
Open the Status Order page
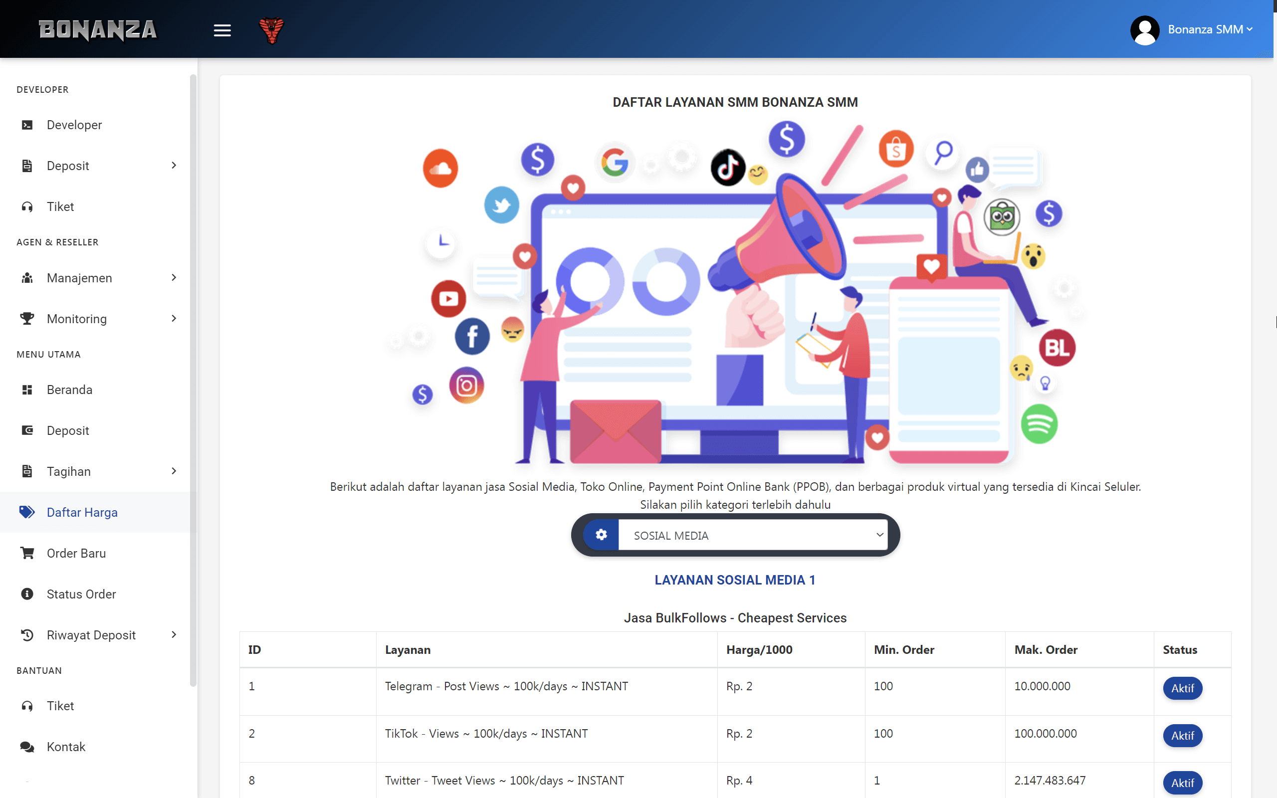click(81, 595)
